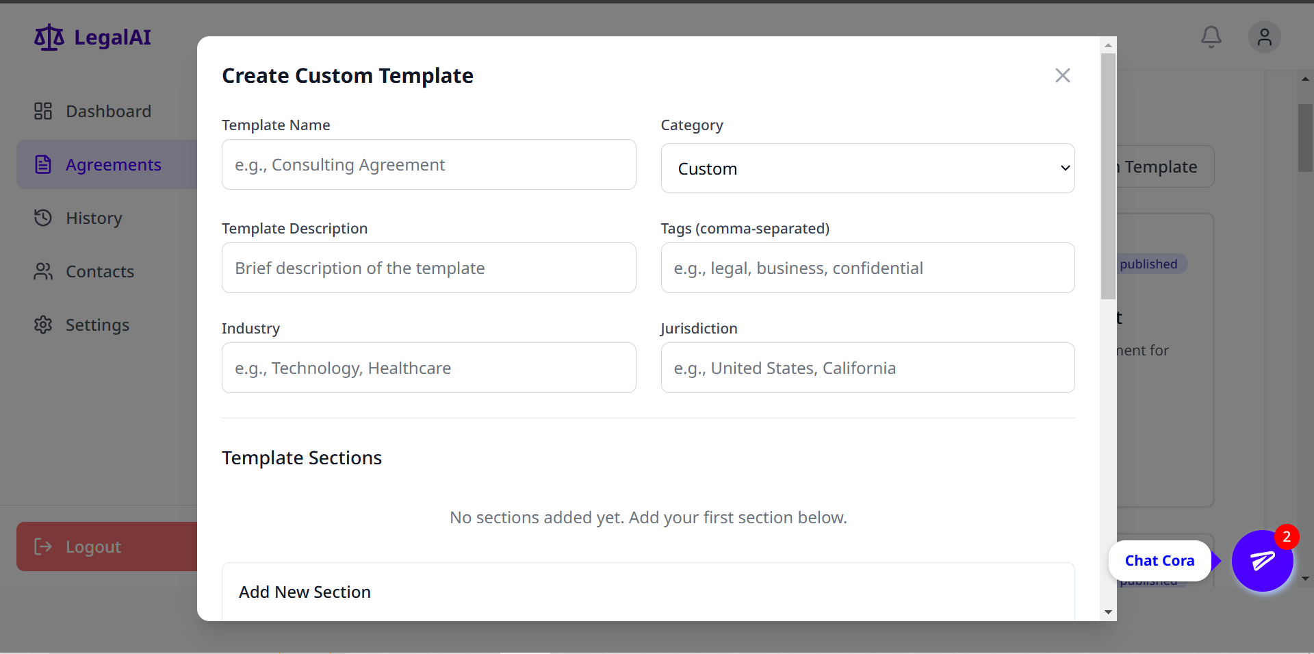Viewport: 1314px width, 654px height.
Task: Click the LegalAI scales logo icon
Action: pyautogui.click(x=49, y=38)
